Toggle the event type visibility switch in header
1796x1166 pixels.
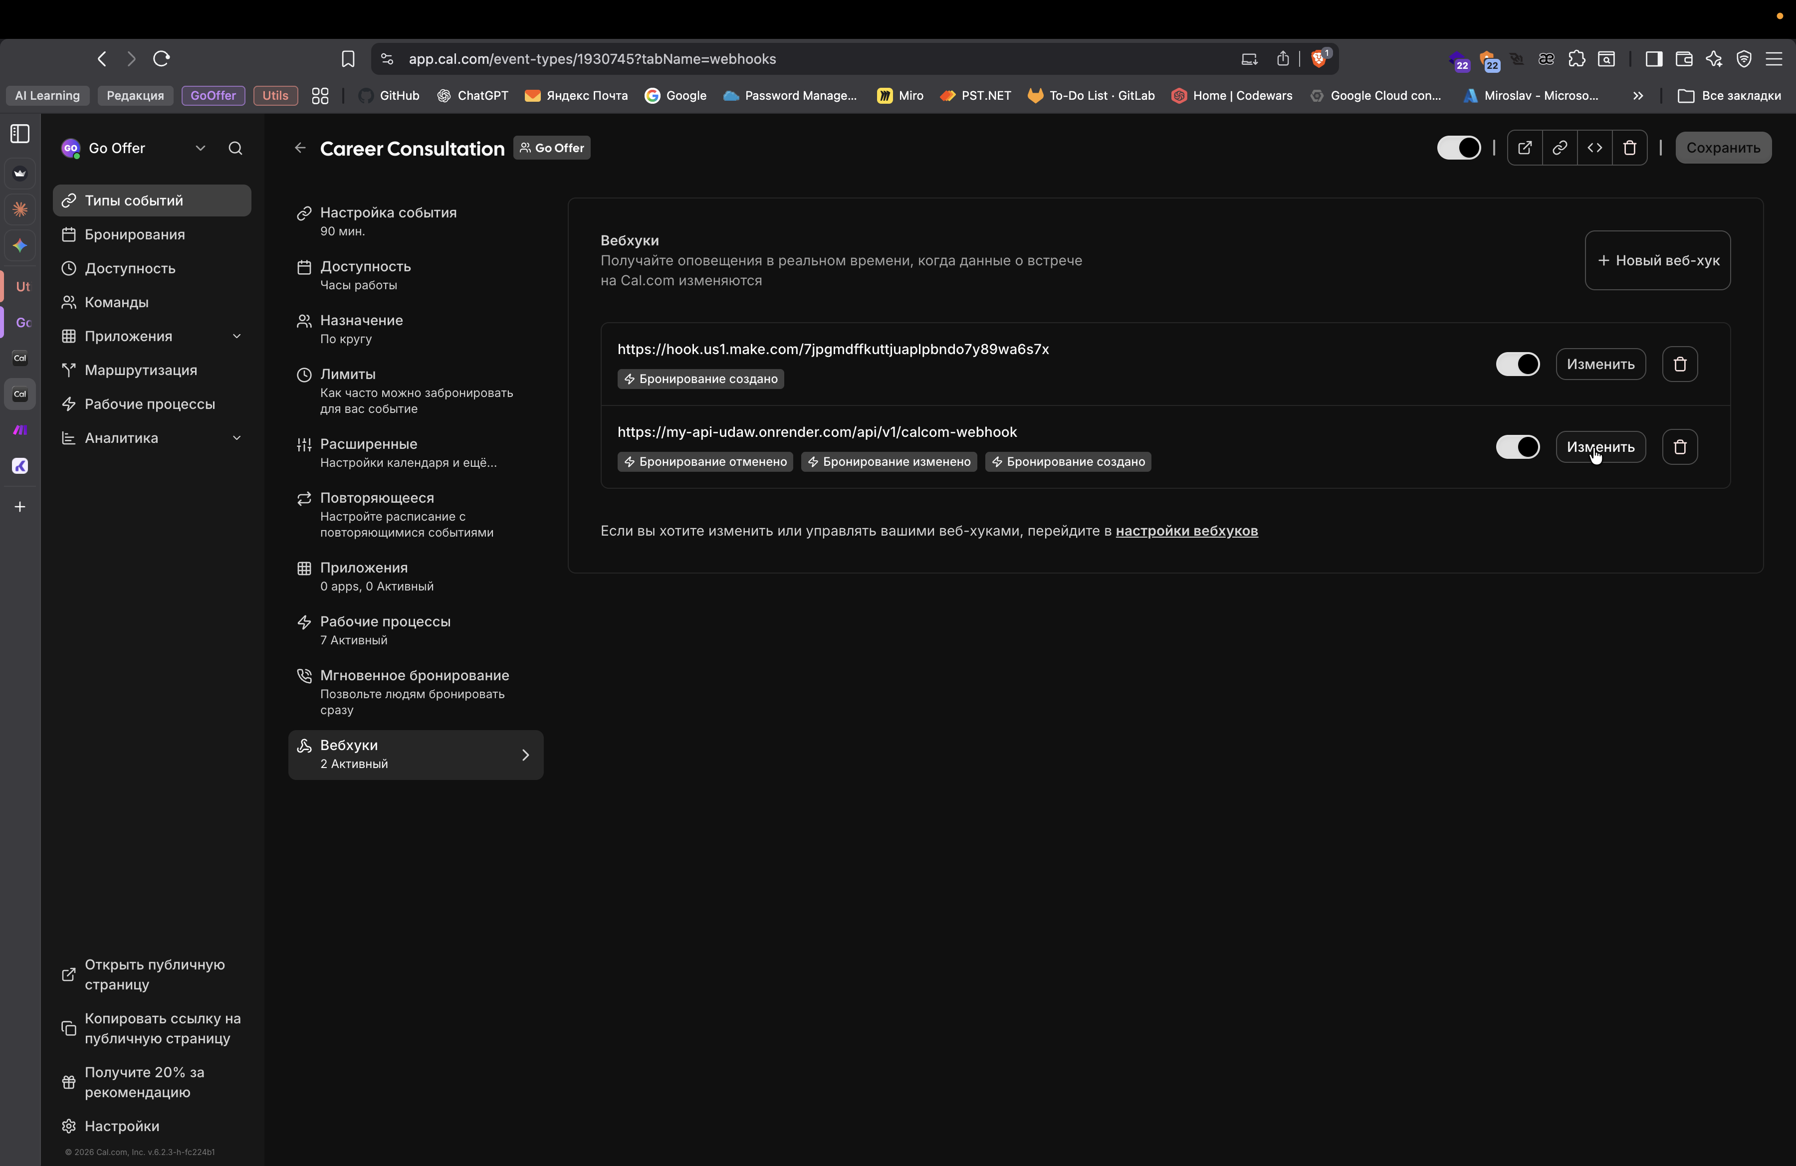click(1458, 148)
